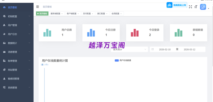Click the 网站管理 browser icon in sidebar
The height and width of the screenshot is (102, 213).
coord(4,70)
